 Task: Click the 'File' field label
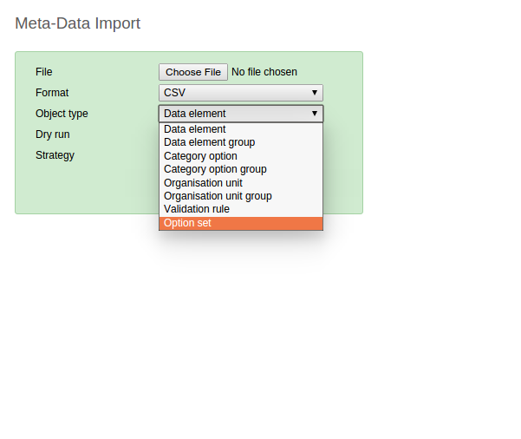44,72
